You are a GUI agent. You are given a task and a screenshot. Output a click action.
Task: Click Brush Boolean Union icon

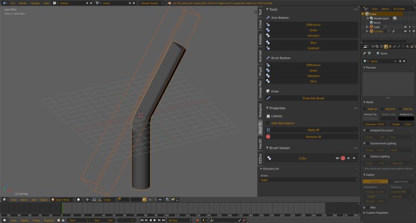[268, 70]
